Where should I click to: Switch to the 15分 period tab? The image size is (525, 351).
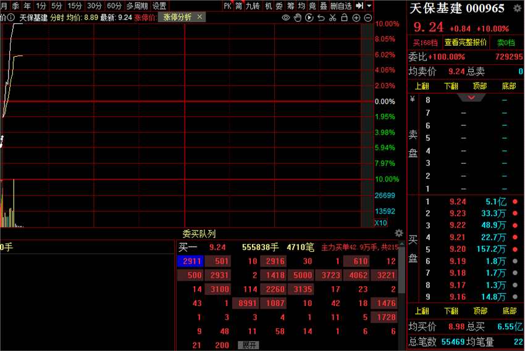75,6
